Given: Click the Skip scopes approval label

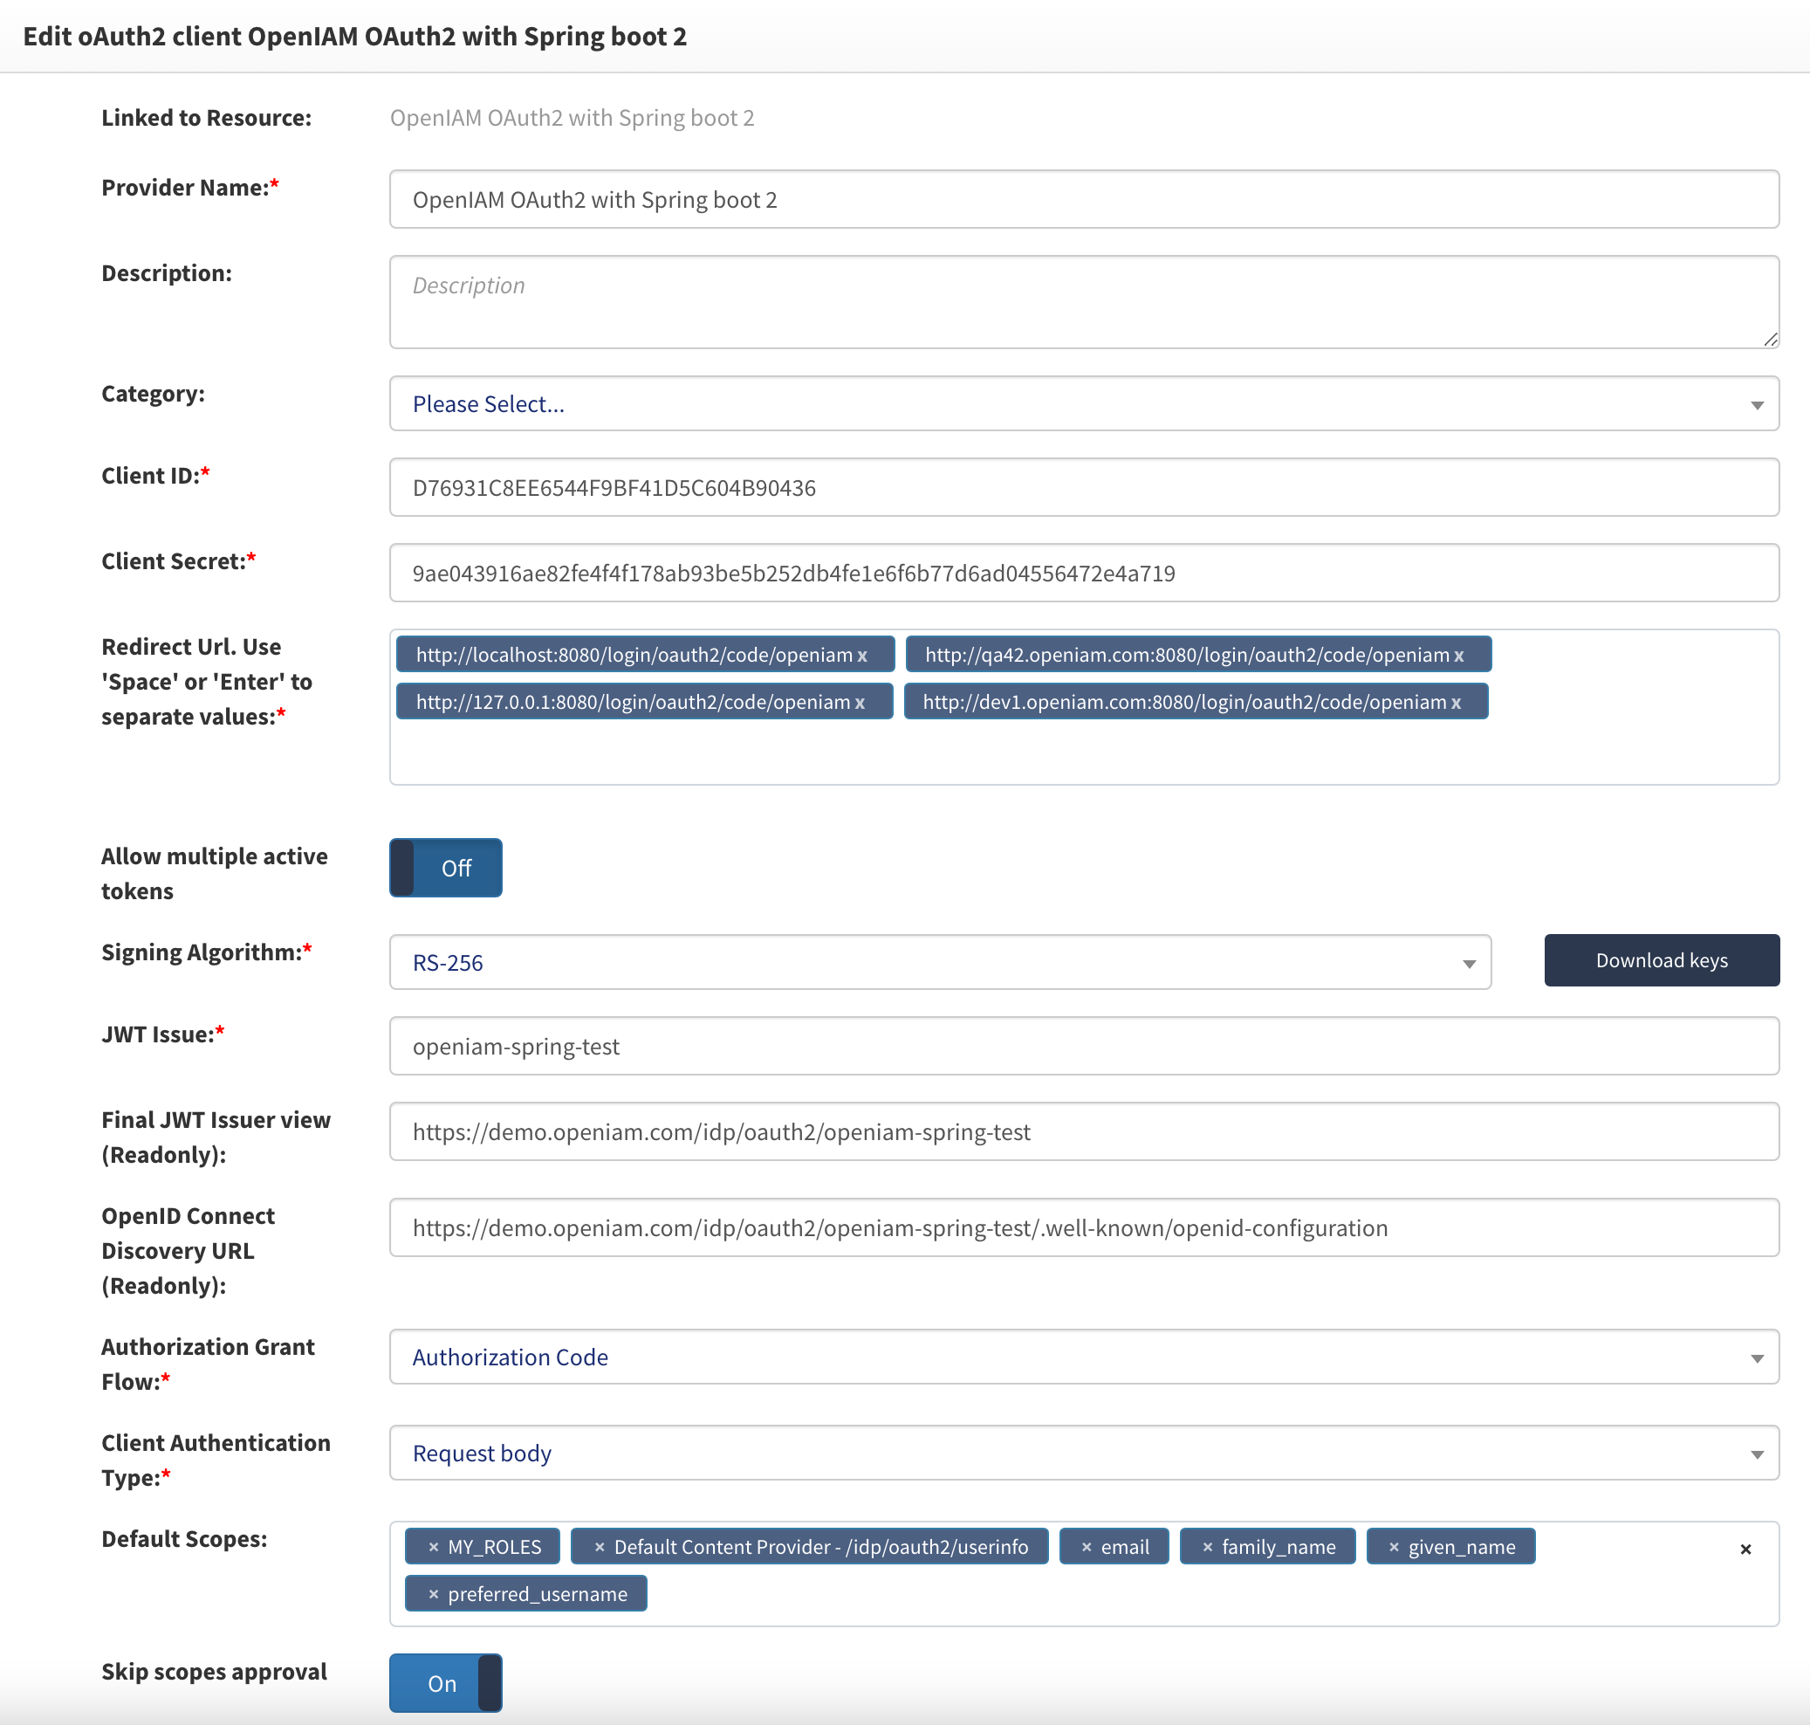Looking at the screenshot, I should [214, 1672].
